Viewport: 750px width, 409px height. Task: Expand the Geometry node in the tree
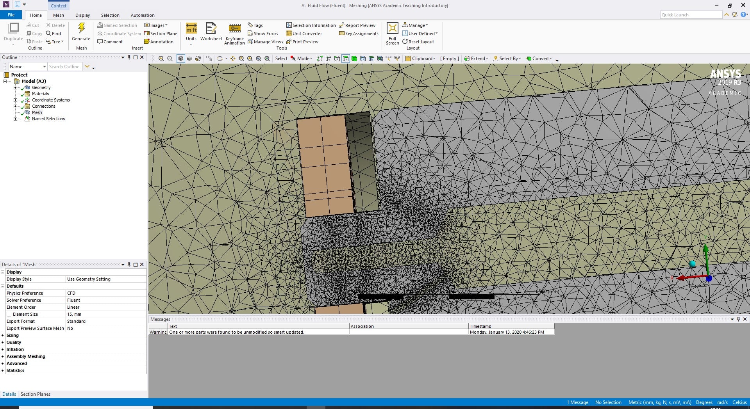pos(16,87)
